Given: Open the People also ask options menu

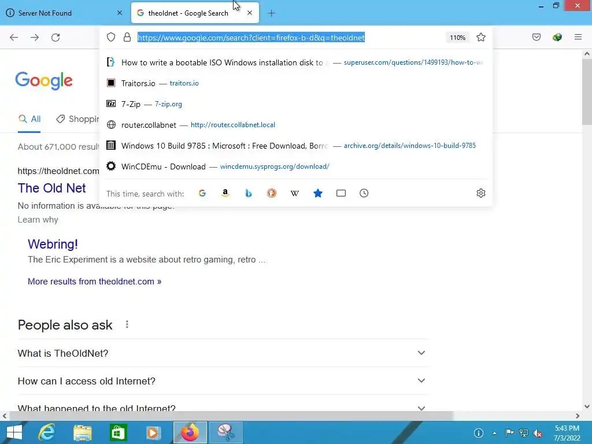Looking at the screenshot, I should (x=127, y=324).
